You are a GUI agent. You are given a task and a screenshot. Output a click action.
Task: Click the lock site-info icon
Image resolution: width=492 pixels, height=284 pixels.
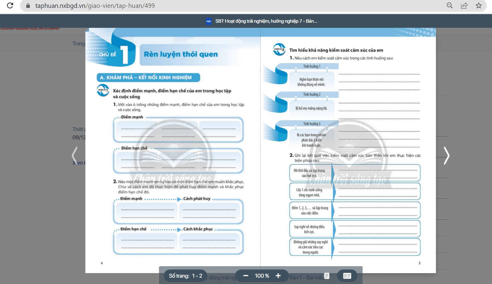pyautogui.click(x=28, y=6)
